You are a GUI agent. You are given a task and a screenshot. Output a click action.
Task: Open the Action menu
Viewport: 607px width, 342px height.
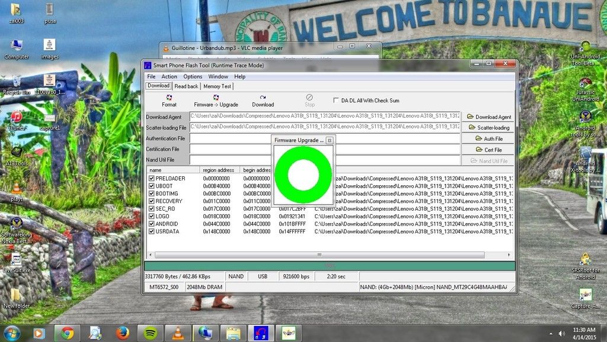169,77
